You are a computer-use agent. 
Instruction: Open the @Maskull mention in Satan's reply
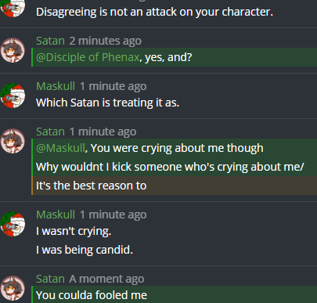tap(60, 148)
